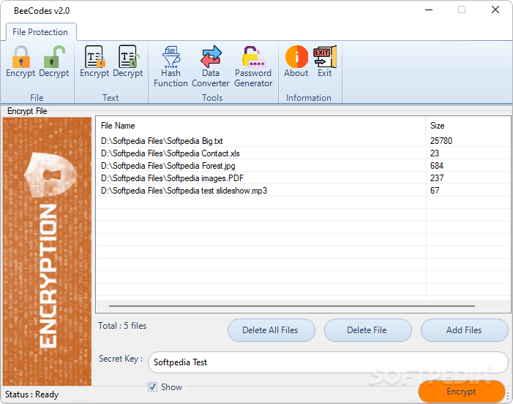Click the Total : 5 files label
The width and height of the screenshot is (513, 404).
pyautogui.click(x=122, y=326)
